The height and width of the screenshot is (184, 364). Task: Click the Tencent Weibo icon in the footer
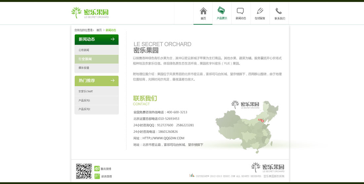(97, 169)
